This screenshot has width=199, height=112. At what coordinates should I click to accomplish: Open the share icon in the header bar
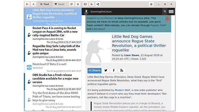click(98, 4)
